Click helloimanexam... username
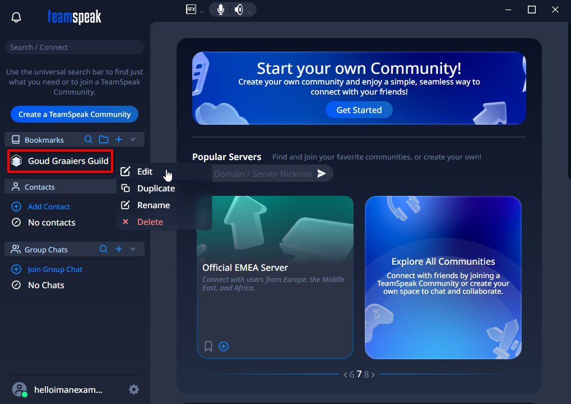This screenshot has width=571, height=404. coord(68,390)
